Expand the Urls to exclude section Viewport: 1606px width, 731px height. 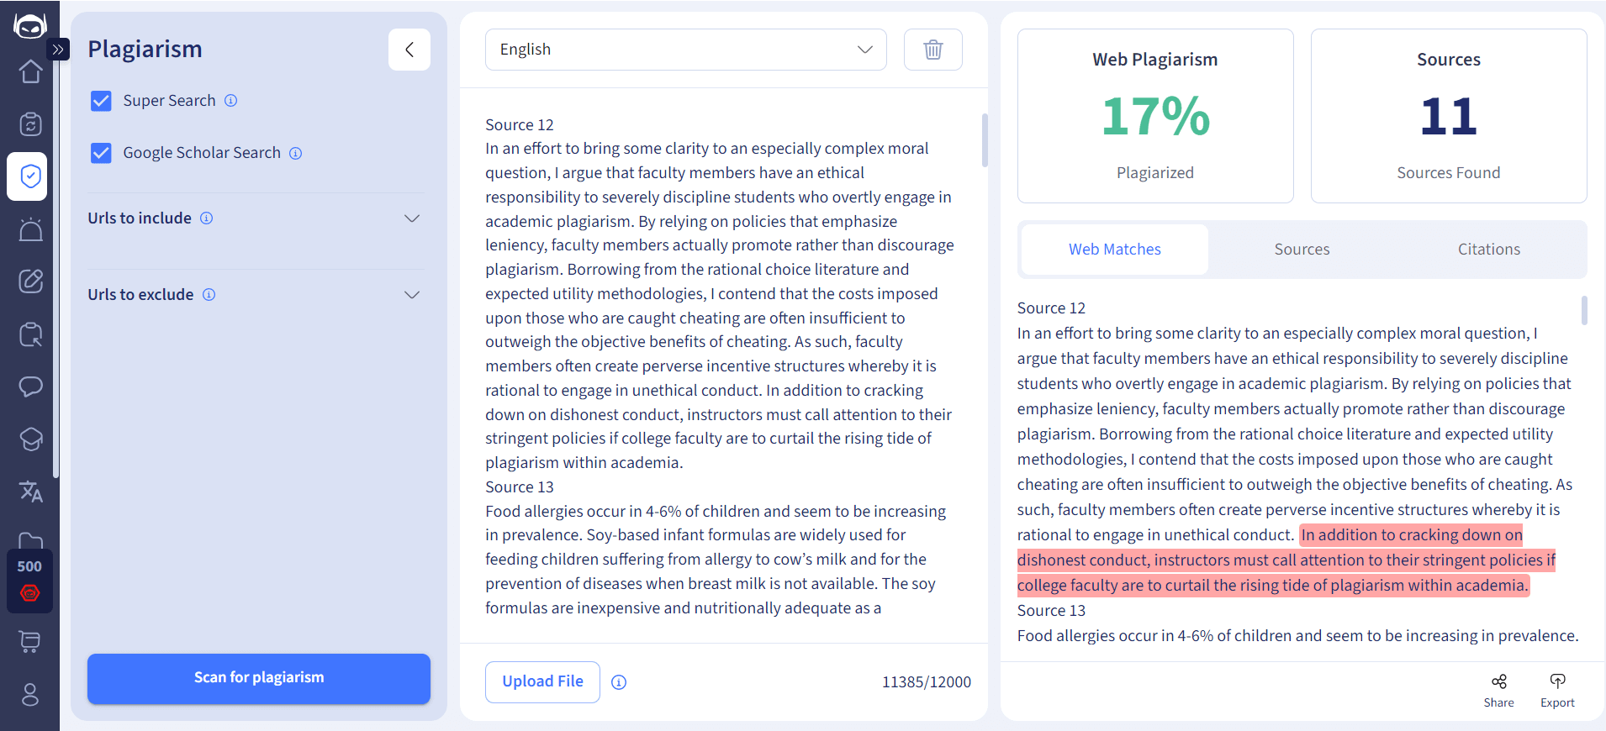coord(255,295)
